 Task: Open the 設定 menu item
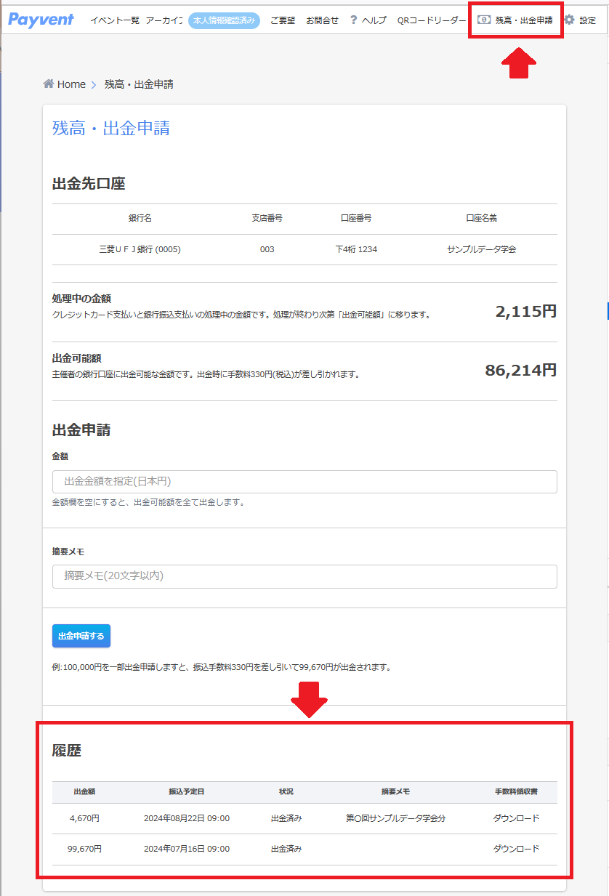click(587, 20)
